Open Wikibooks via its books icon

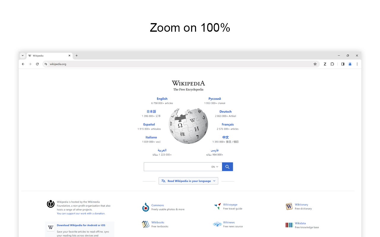[145, 224]
